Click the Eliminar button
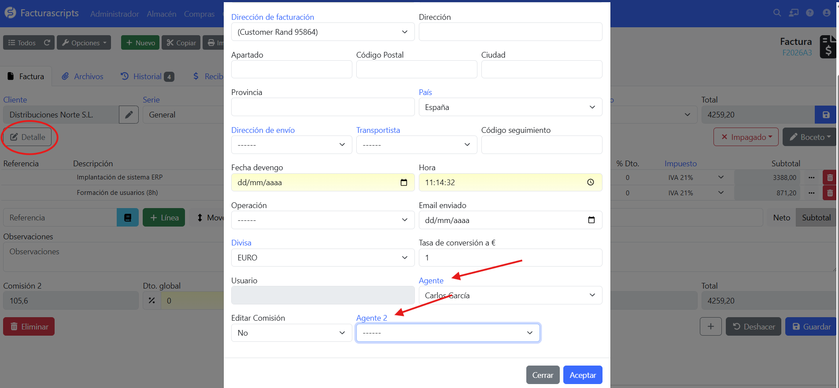This screenshot has height=388, width=839. point(29,326)
